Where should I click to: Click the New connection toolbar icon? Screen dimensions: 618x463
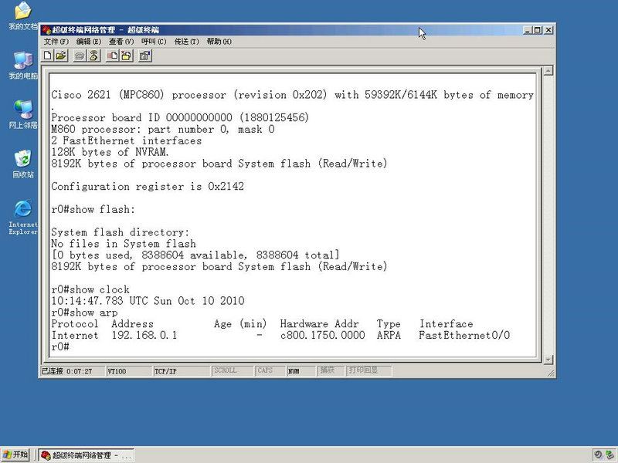48,56
